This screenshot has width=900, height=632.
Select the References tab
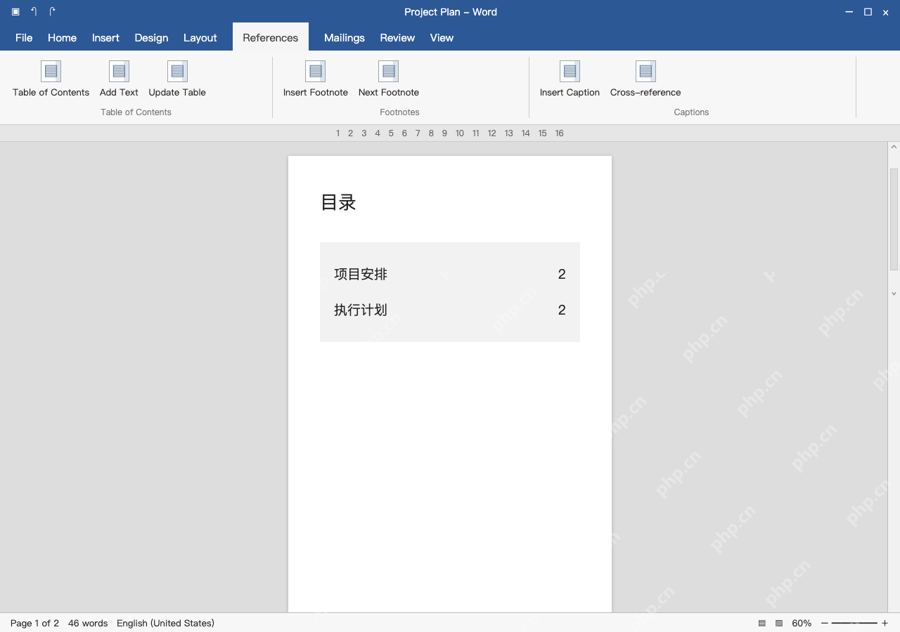pyautogui.click(x=271, y=38)
